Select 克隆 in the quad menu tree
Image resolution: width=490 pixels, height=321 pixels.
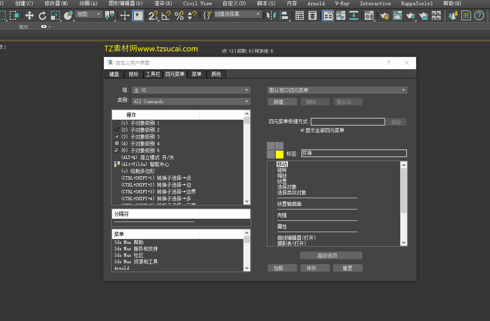point(282,215)
